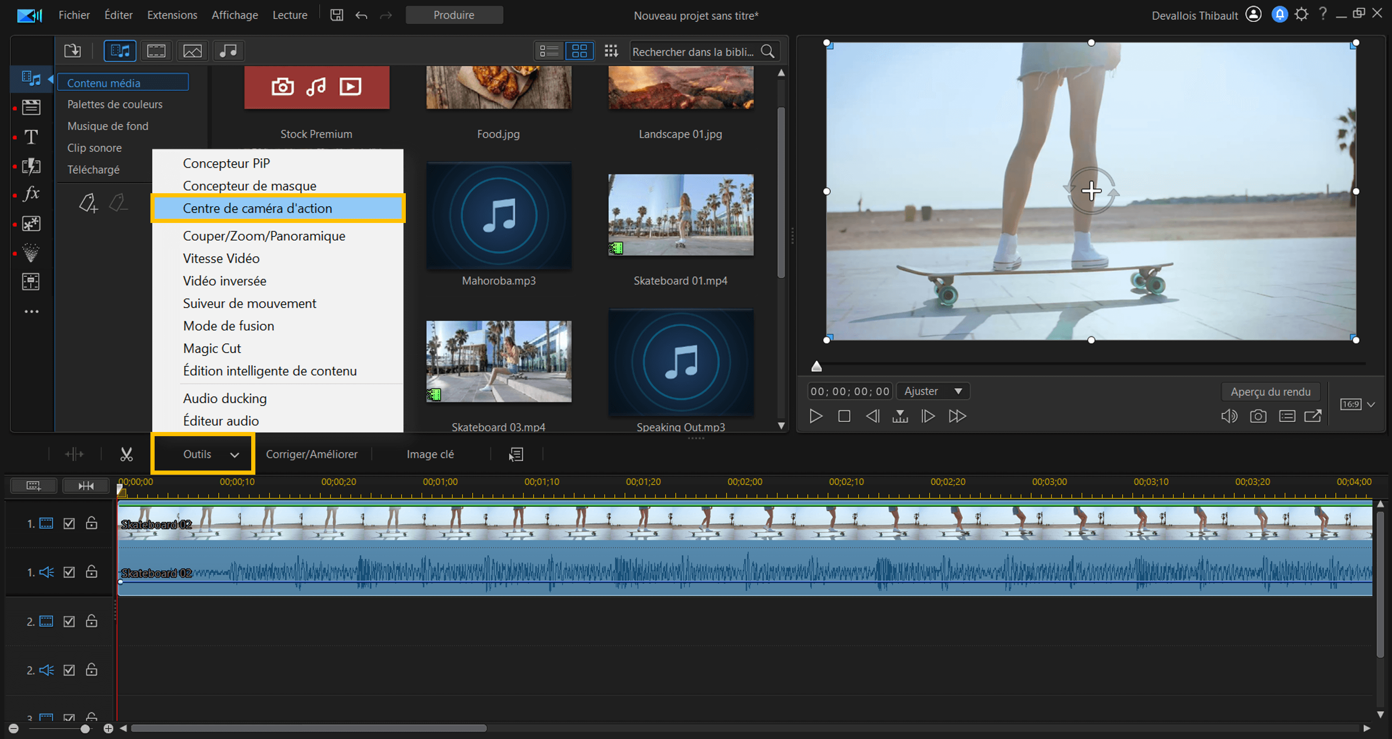Lock the Skateboard 02 audio track
Image resolution: width=1392 pixels, height=739 pixels.
[91, 572]
